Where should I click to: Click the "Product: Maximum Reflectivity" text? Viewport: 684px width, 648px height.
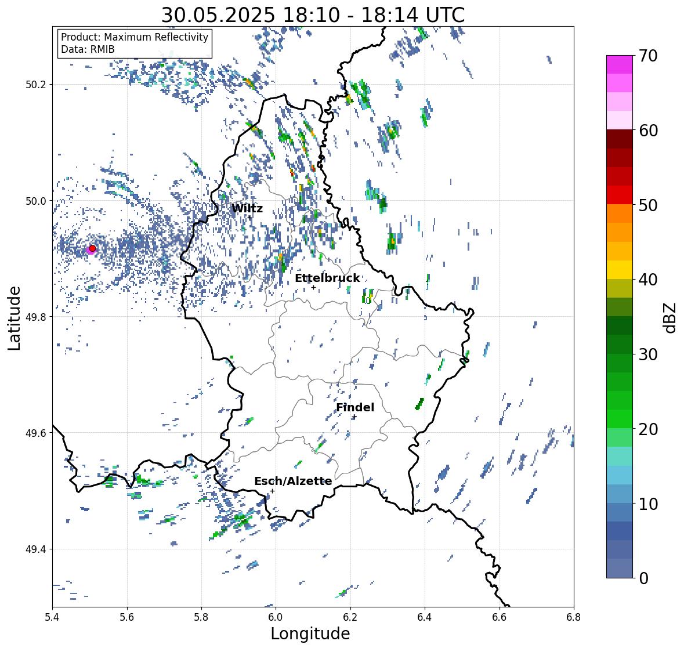click(135, 37)
